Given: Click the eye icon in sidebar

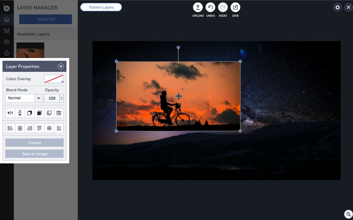Looking at the screenshot, I should [7, 42].
